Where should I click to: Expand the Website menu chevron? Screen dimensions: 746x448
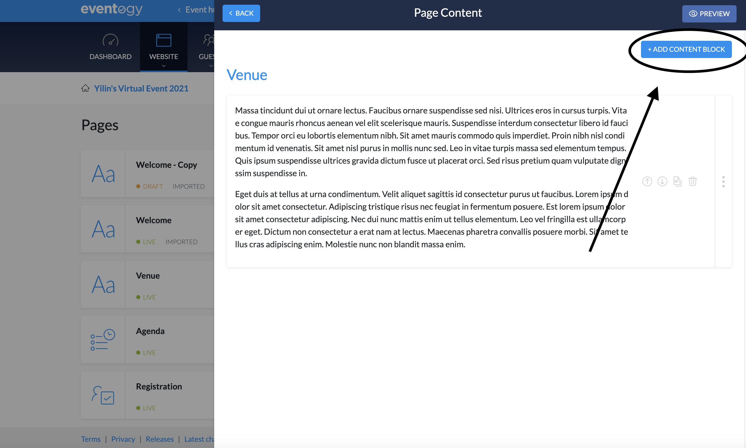[164, 66]
